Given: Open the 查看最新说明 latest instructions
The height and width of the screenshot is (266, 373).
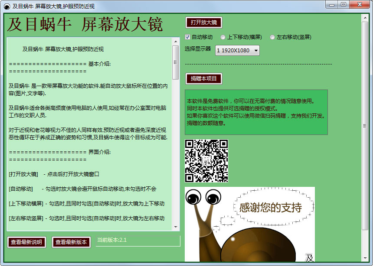Looking at the screenshot, I should coord(26,242).
